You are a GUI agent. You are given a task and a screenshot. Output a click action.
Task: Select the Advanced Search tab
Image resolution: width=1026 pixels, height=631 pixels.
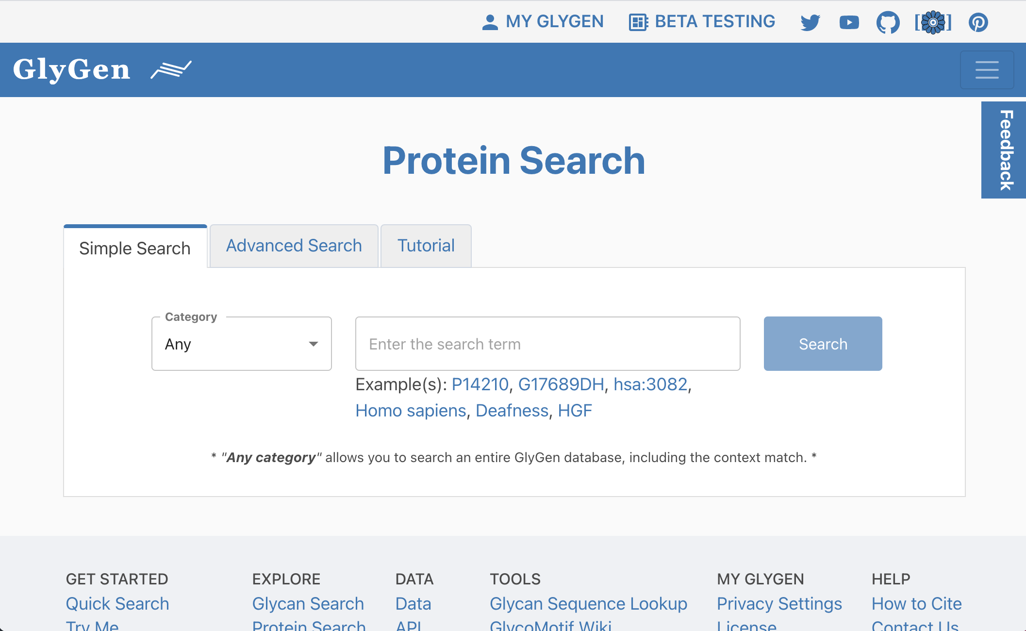[x=293, y=246]
